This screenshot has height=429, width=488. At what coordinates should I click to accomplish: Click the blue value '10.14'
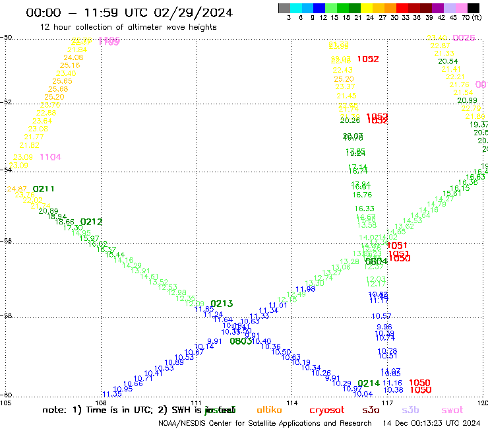[204, 346]
